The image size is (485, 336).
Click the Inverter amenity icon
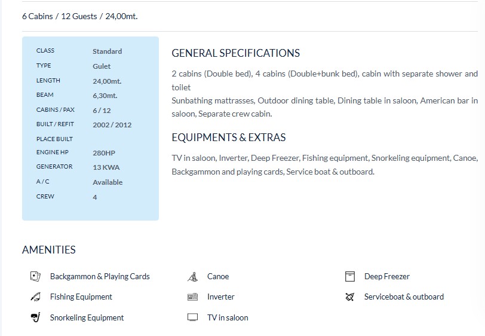[192, 297]
